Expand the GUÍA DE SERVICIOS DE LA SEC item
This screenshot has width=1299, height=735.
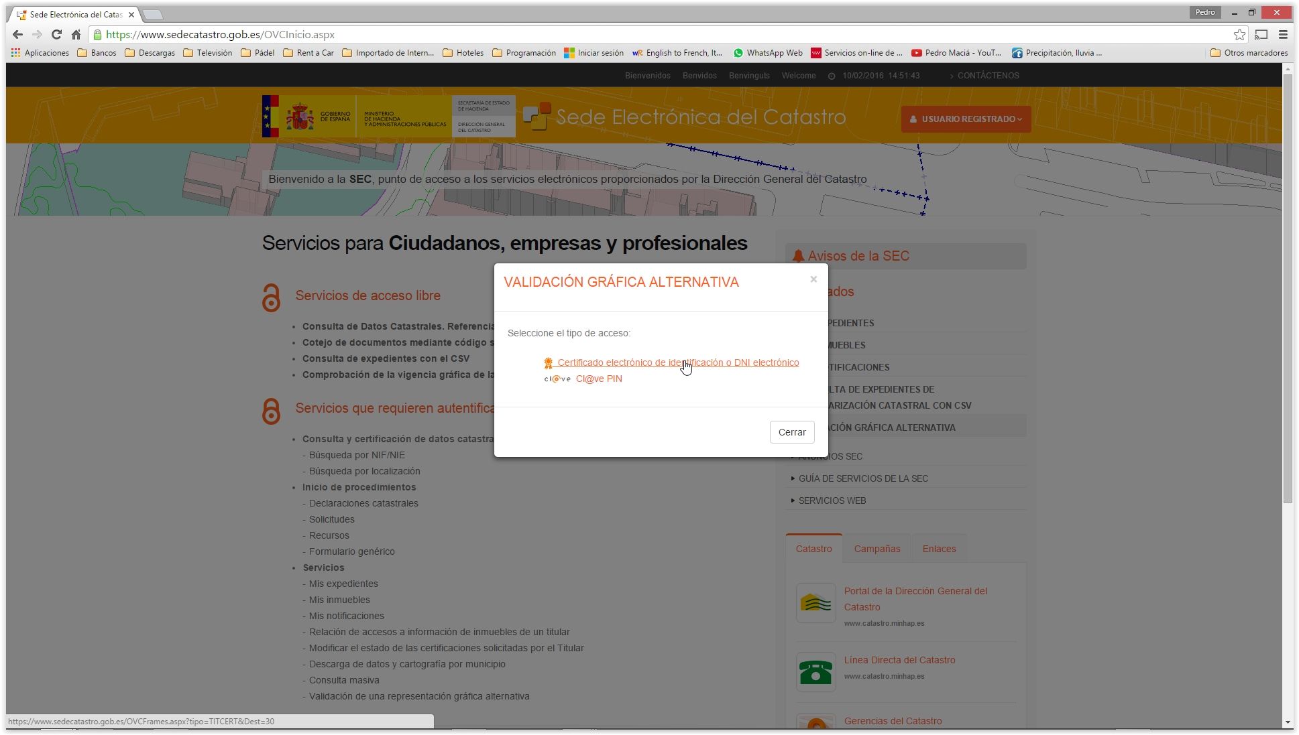[863, 478]
